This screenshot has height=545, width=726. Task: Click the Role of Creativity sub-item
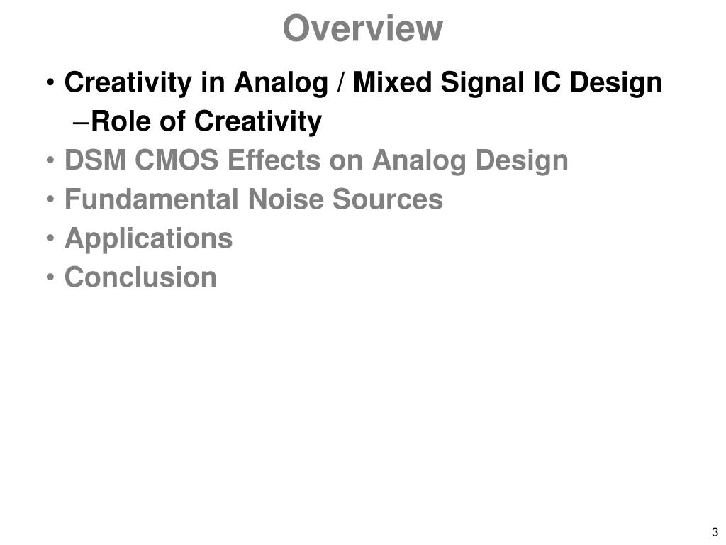tap(206, 121)
